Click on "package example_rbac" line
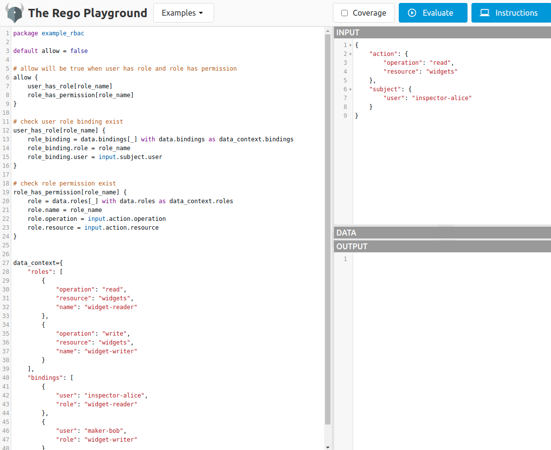551x450 pixels. tap(49, 33)
